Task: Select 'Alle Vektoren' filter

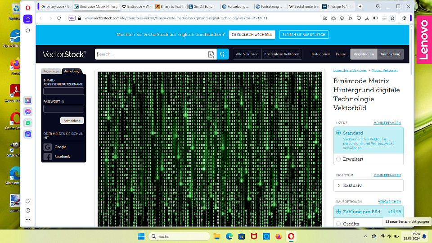Action: 247,54
